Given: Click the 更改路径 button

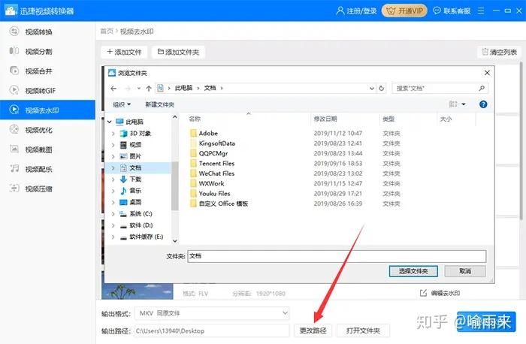Looking at the screenshot, I should point(313,331).
